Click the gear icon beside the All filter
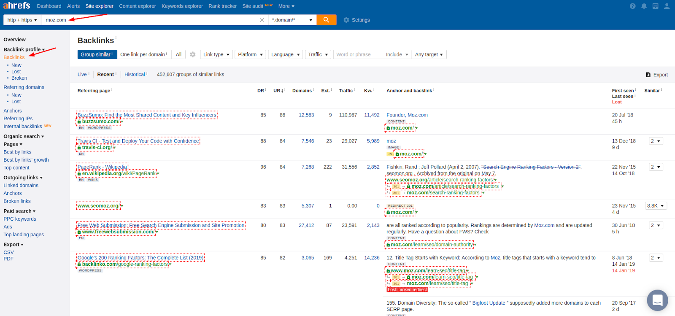The height and width of the screenshot is (316, 675). pos(192,54)
